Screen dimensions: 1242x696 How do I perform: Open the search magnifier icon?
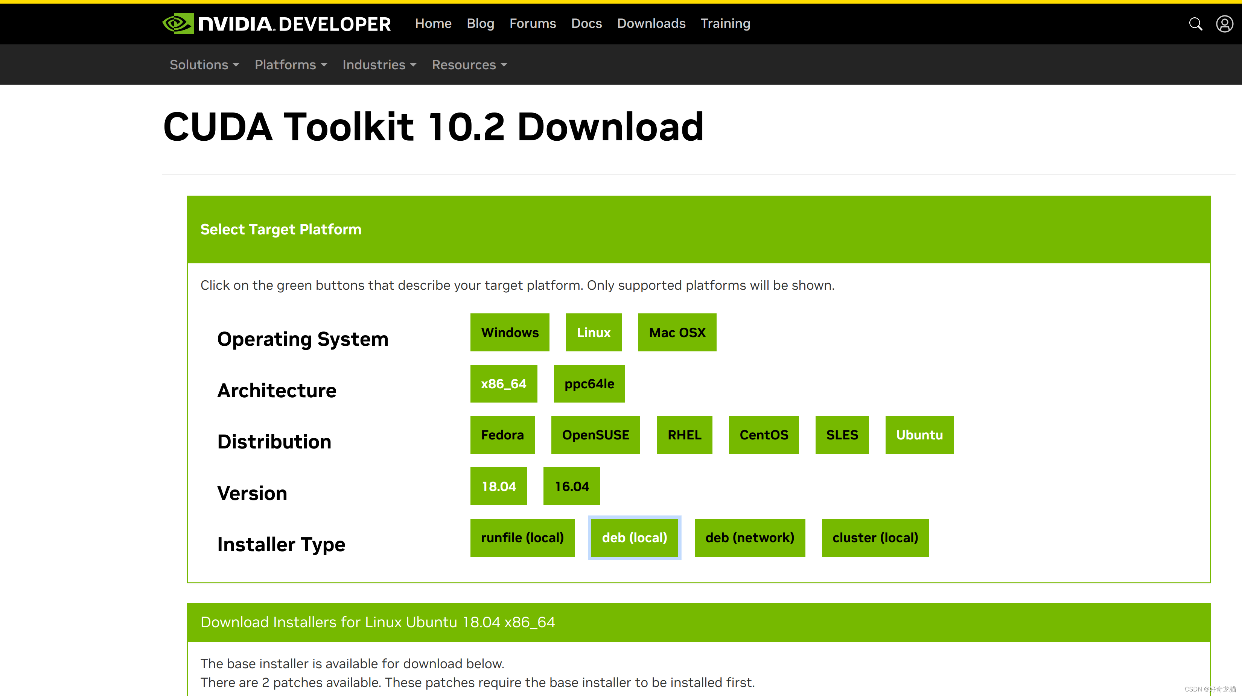(x=1195, y=24)
